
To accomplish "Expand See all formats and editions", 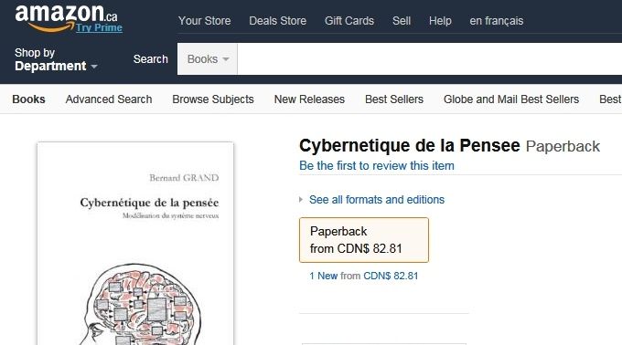I will [x=377, y=200].
